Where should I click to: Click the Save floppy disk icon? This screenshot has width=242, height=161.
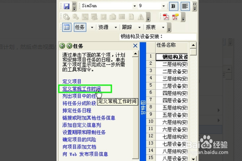[67, 6]
